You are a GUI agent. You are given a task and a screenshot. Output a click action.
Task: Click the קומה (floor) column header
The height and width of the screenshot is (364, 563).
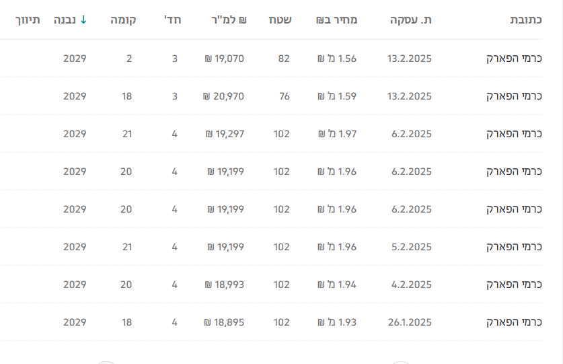pos(124,20)
